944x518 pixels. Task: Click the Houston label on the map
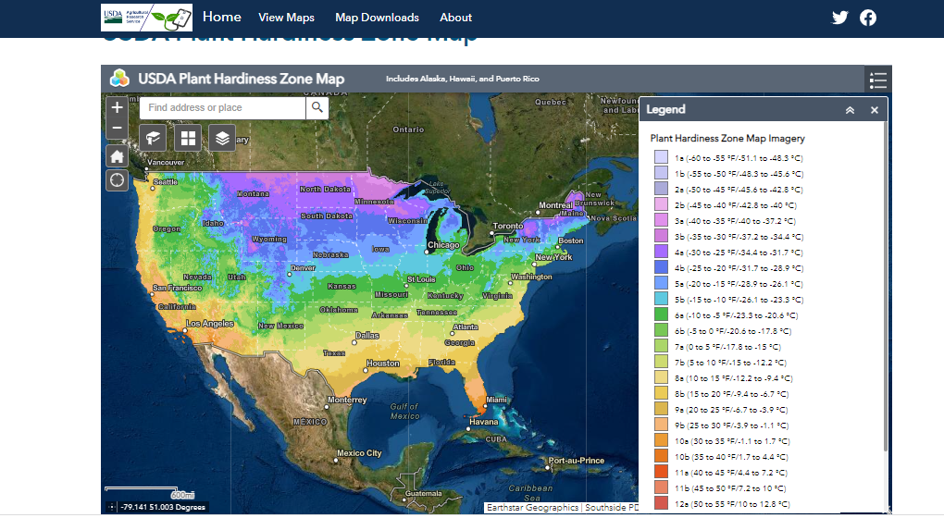[383, 364]
